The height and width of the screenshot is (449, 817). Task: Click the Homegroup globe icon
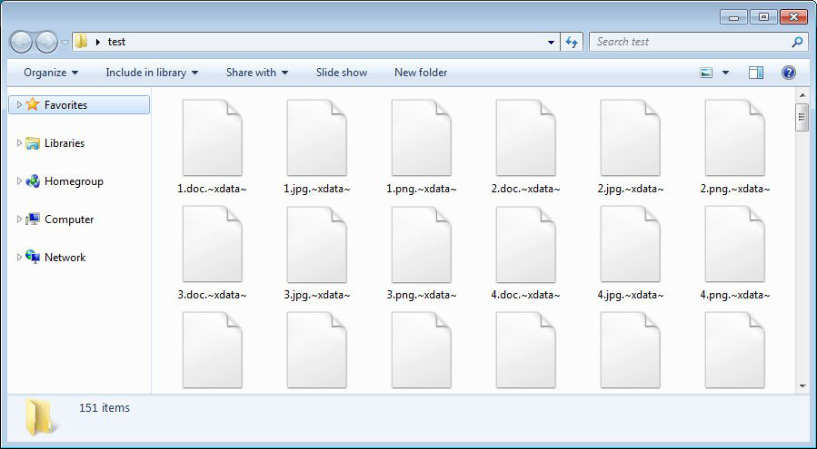(33, 181)
